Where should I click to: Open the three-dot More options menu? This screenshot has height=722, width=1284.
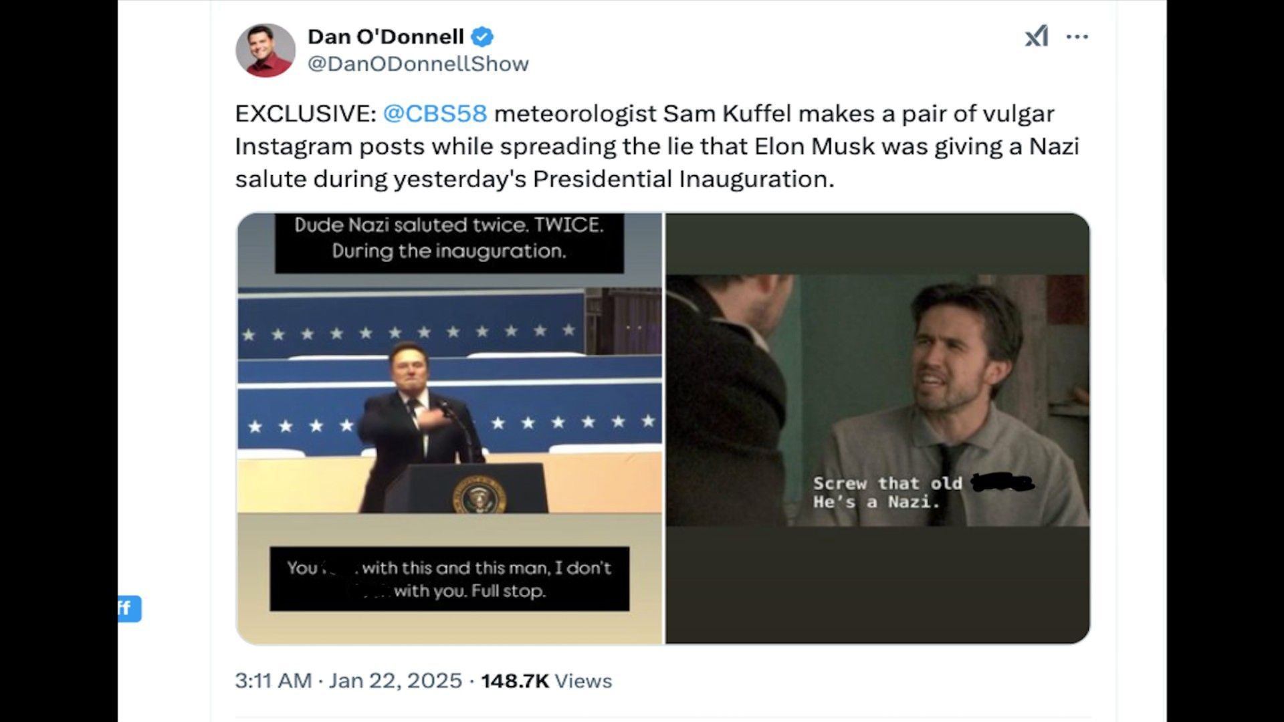(1077, 37)
